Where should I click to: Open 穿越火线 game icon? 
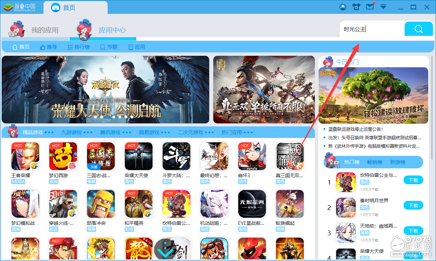coord(63,204)
